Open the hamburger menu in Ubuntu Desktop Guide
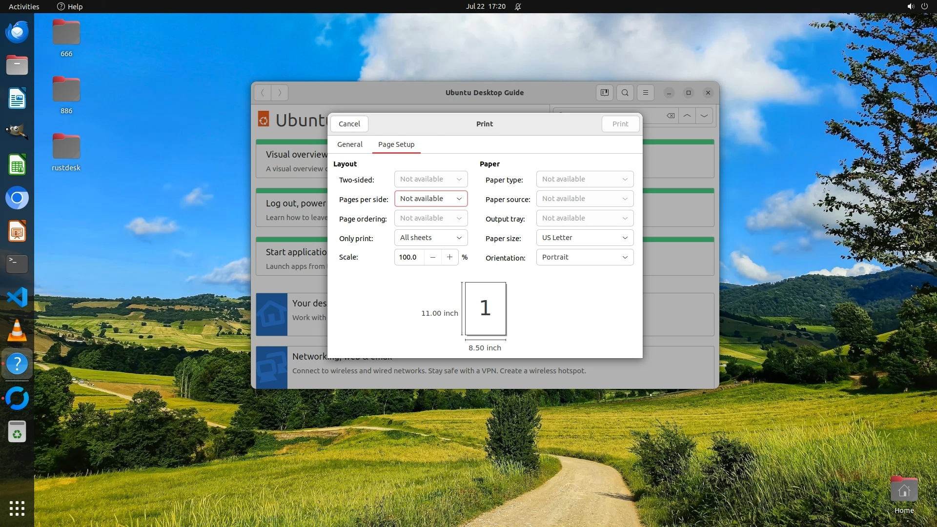The height and width of the screenshot is (527, 937). [646, 93]
